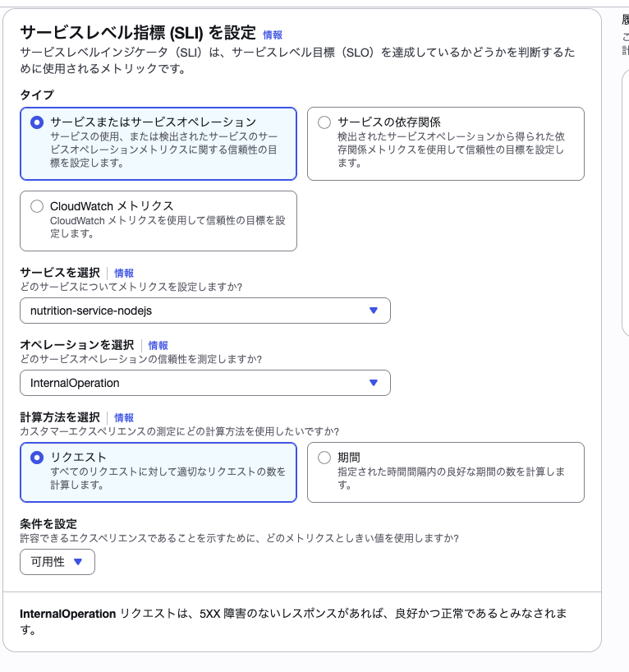The height and width of the screenshot is (672, 629).
Task: Open 情報 link next to 計算方法を選択
Action: (124, 417)
